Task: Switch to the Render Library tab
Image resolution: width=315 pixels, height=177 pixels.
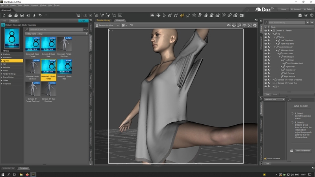Action: pyautogui.click(x=104, y=20)
